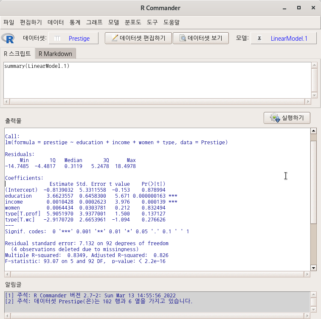Click the R logo icon
The width and height of the screenshot is (321, 319).
pos(8,38)
